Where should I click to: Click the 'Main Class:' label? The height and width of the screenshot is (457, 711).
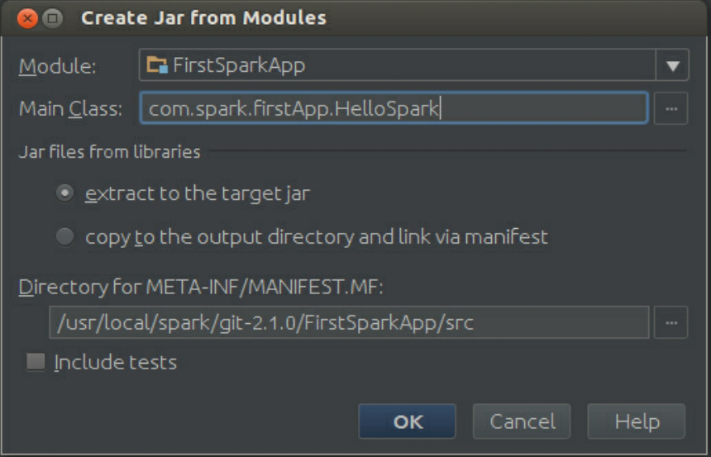click(x=70, y=108)
